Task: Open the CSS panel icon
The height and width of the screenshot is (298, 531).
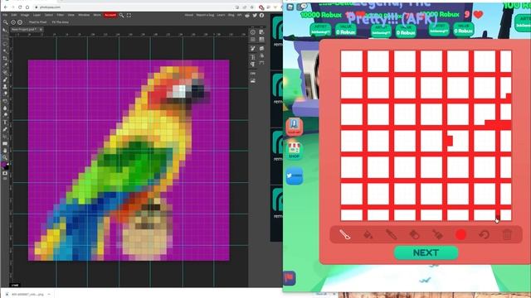Action: (x=253, y=74)
